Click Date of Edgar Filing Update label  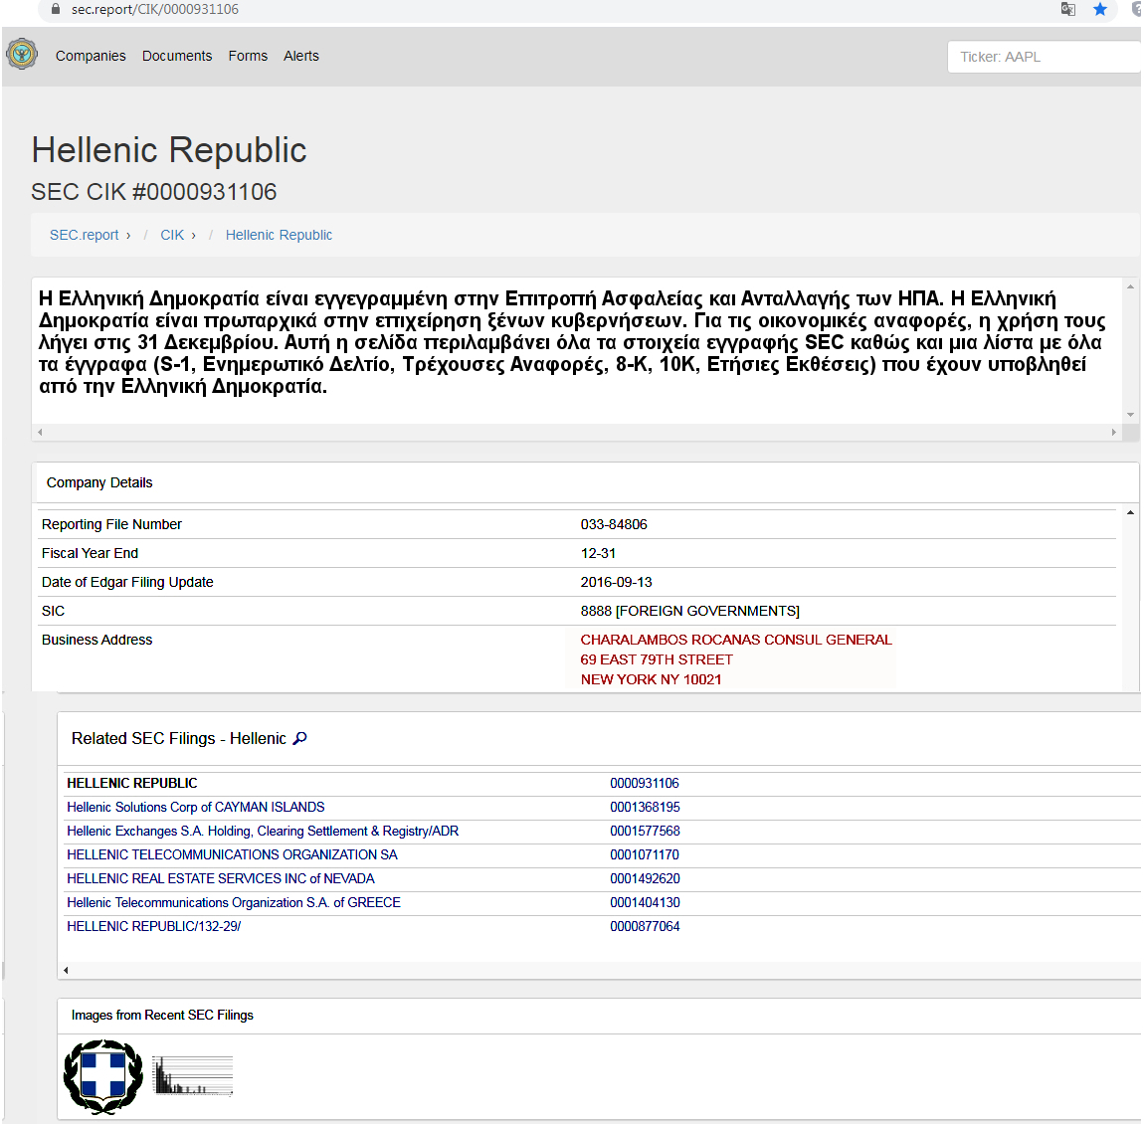[127, 582]
